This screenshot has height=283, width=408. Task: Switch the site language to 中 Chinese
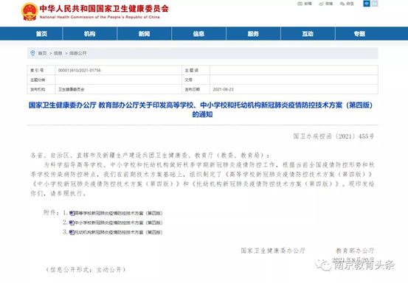[x=367, y=4]
